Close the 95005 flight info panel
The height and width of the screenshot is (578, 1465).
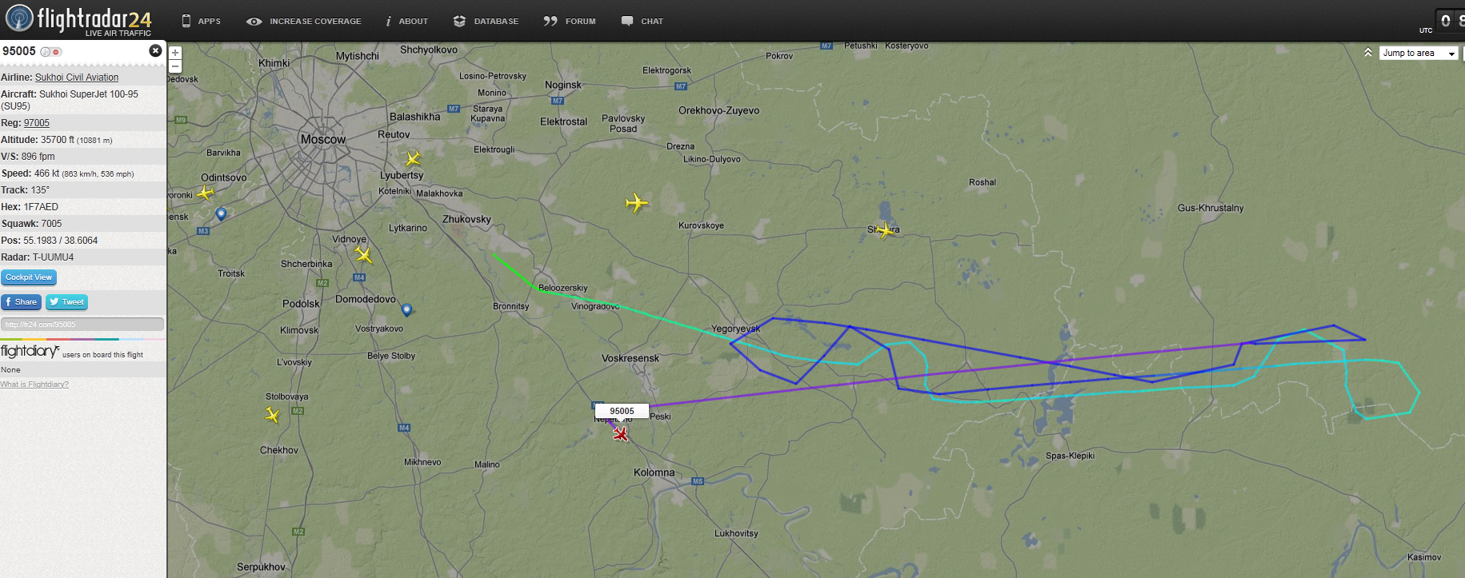point(155,50)
